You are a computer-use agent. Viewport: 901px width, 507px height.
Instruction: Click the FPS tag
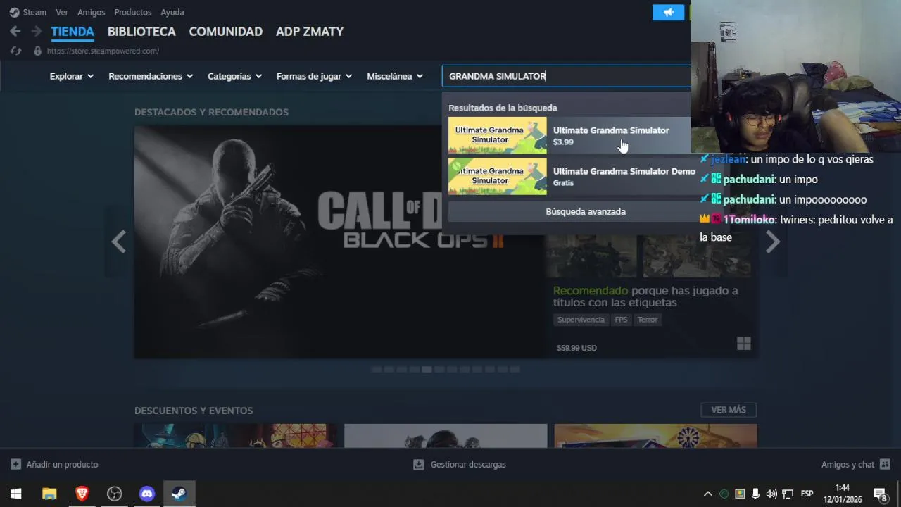621,320
